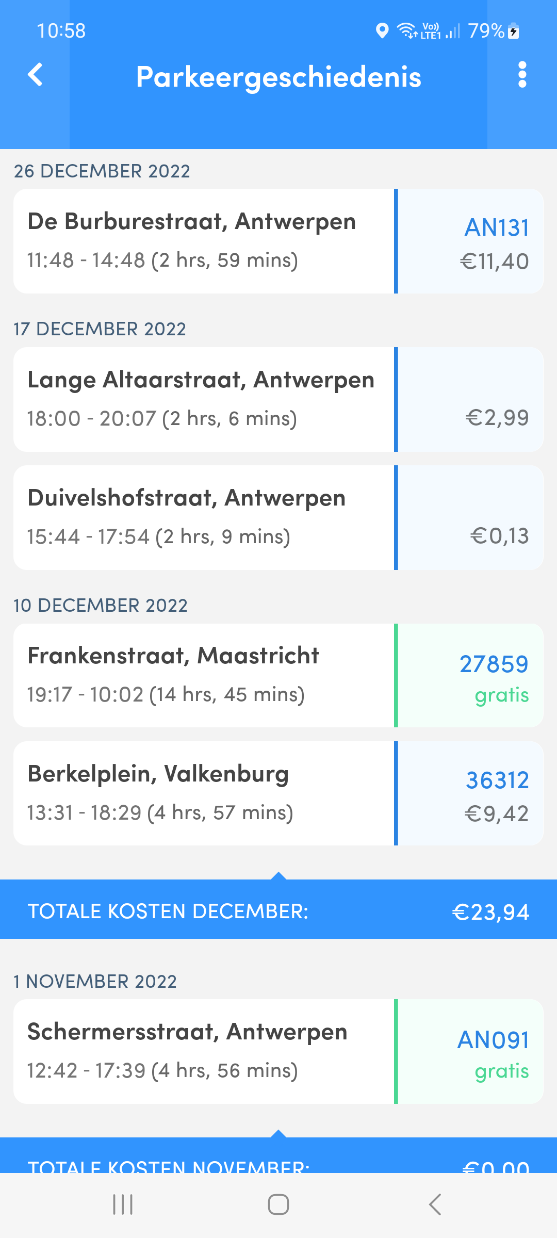Open Schermersstraat, Antwerpen parking entry
Screen dimensions: 557x1238
tap(278, 1052)
